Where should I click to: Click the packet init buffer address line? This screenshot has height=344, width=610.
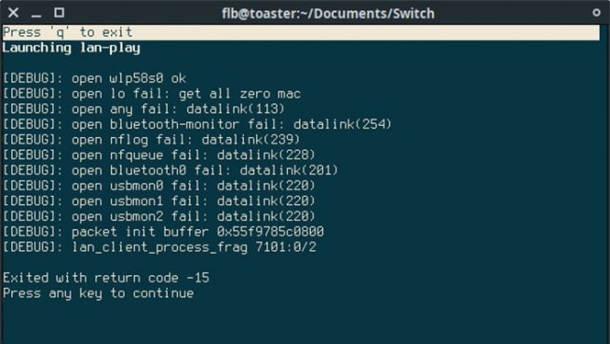[163, 232]
